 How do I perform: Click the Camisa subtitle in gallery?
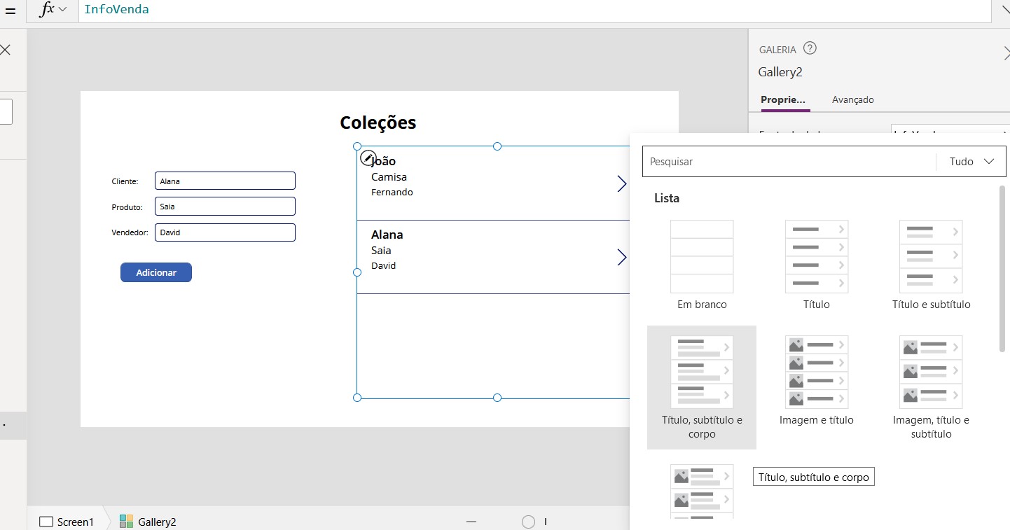point(389,177)
